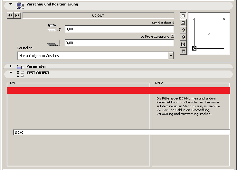Select the side view preview mode
Image resolution: width=237 pixels, height=170 pixels.
(x=183, y=23)
